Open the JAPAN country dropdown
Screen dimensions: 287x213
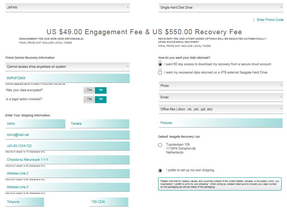pyautogui.click(x=68, y=7)
